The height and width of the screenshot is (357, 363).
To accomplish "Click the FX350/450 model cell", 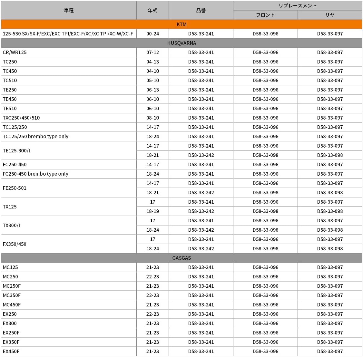I will pyautogui.click(x=69, y=244).
